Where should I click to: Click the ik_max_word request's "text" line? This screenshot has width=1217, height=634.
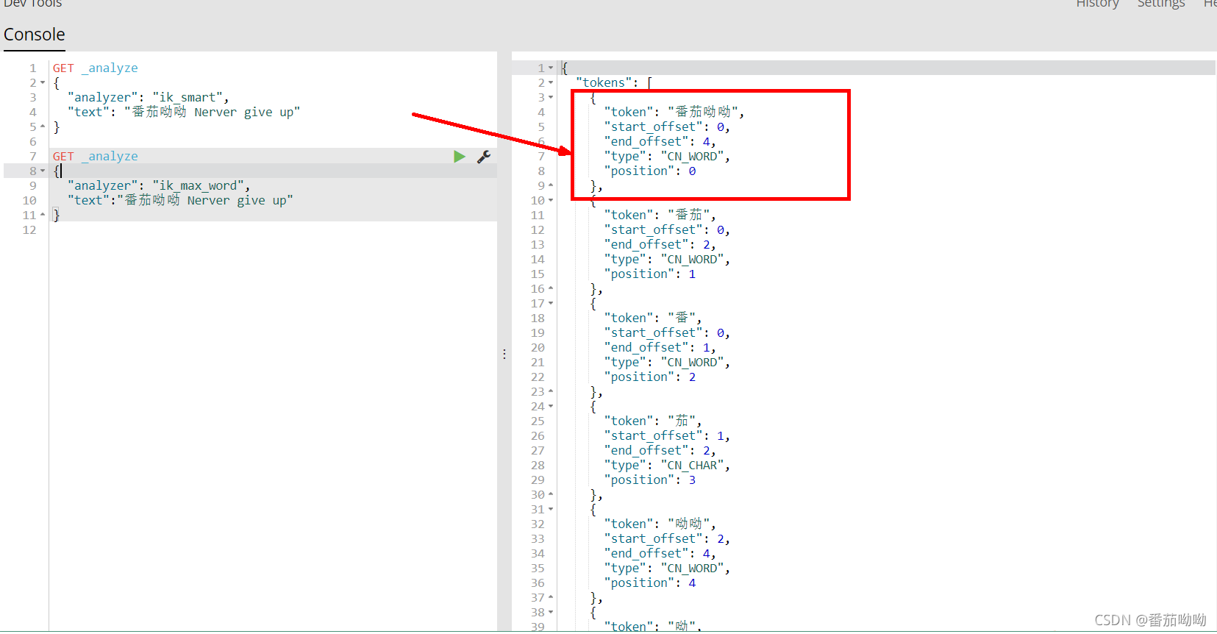(x=179, y=200)
